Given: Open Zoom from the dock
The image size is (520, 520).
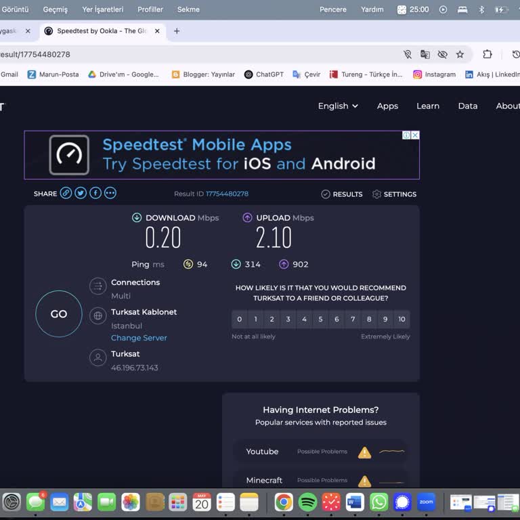Looking at the screenshot, I should pos(426,502).
